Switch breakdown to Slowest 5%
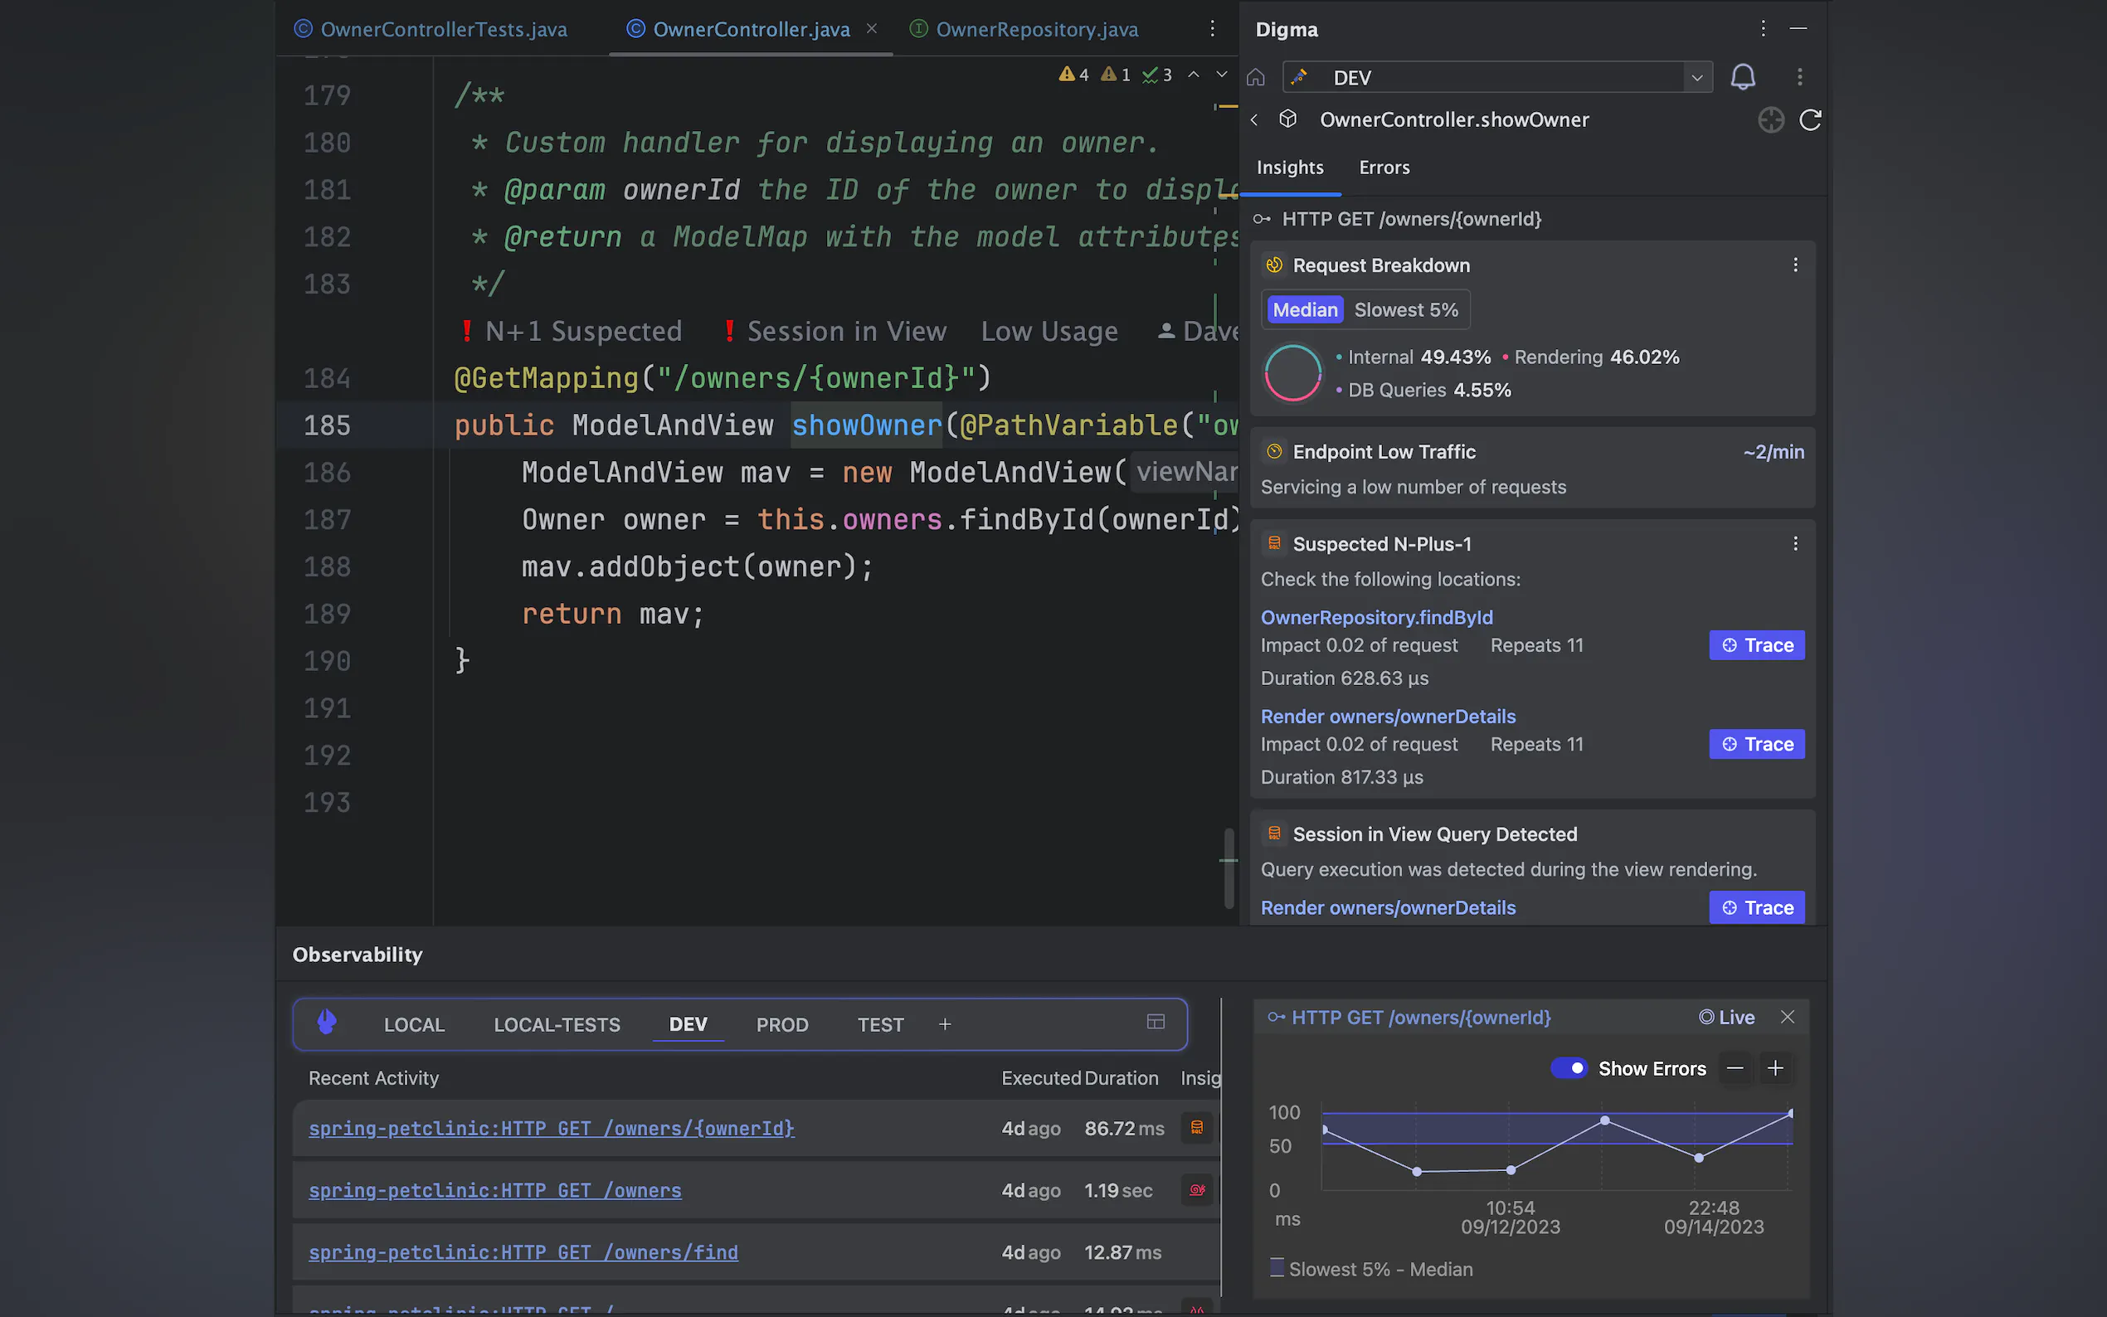The height and width of the screenshot is (1317, 2107). [x=1406, y=309]
